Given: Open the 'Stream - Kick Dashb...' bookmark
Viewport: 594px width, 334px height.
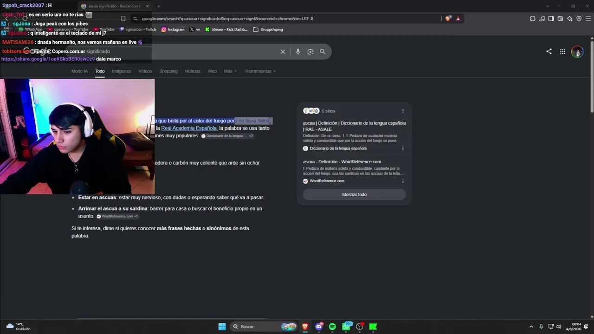Looking at the screenshot, I should pos(226,29).
